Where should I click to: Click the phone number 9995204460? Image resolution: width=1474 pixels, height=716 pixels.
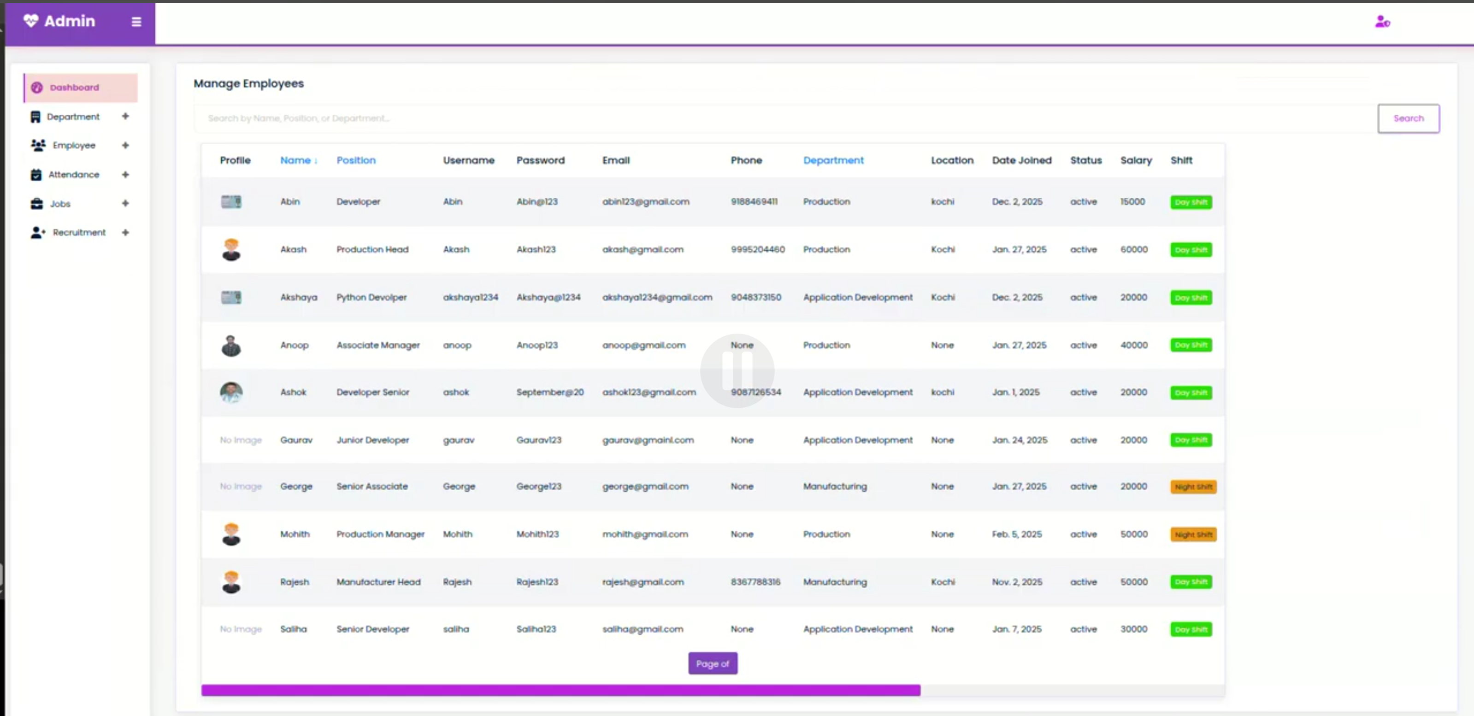(758, 249)
